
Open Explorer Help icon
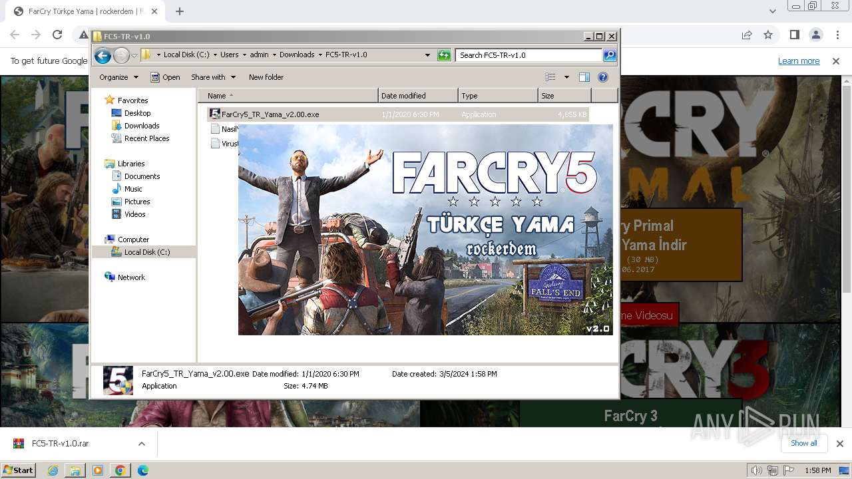[x=603, y=77]
